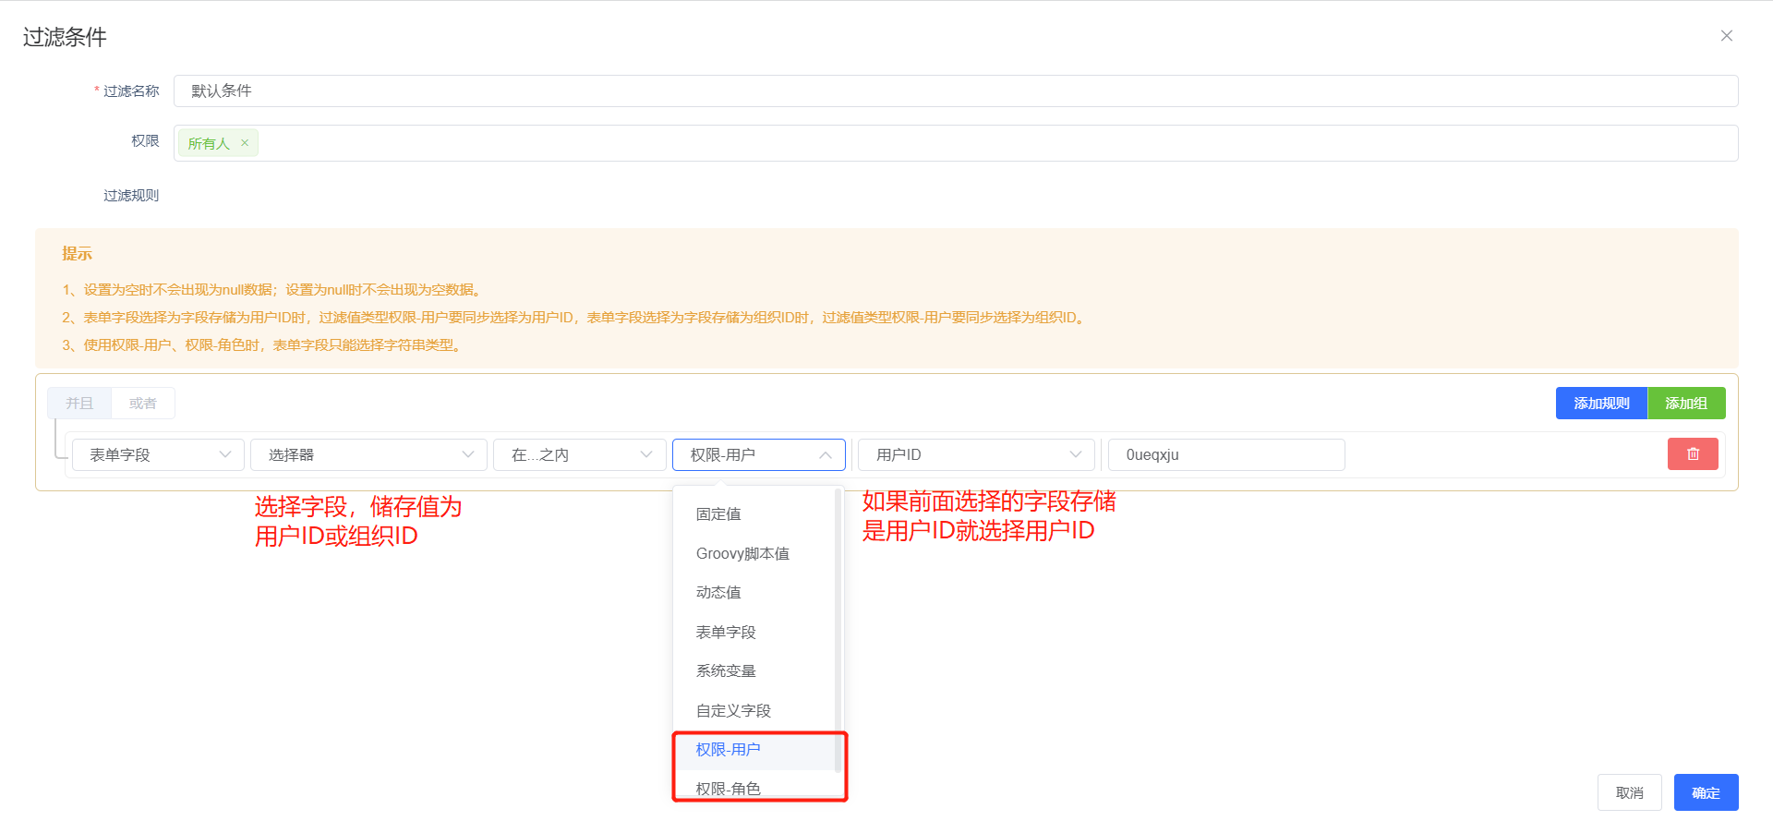Select 权限-角色 from the list
Image resolution: width=1773 pixels, height=833 pixels.
[x=729, y=788]
